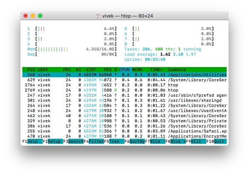Toggle F5 Tree view
249x175 pixels.
pyautogui.click(x=114, y=141)
